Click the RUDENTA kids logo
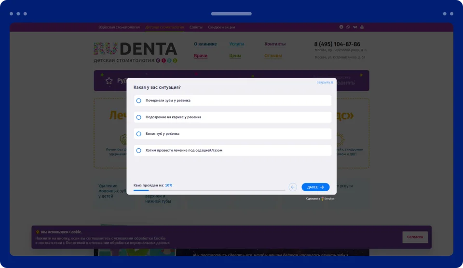This screenshot has width=463, height=268. [x=136, y=52]
